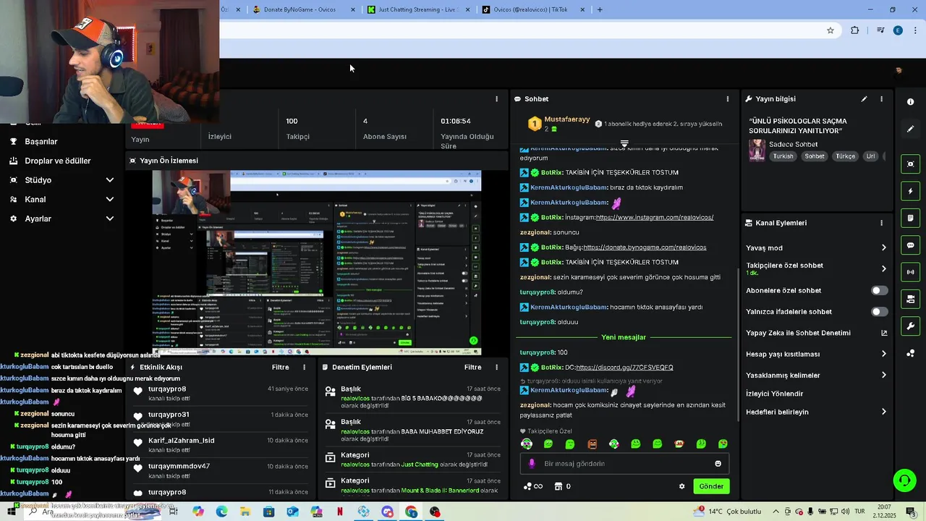Viewport: 926px width, 521px height.
Task: Open Filtre in the Etkinlik Akışı panel
Action: 281,368
